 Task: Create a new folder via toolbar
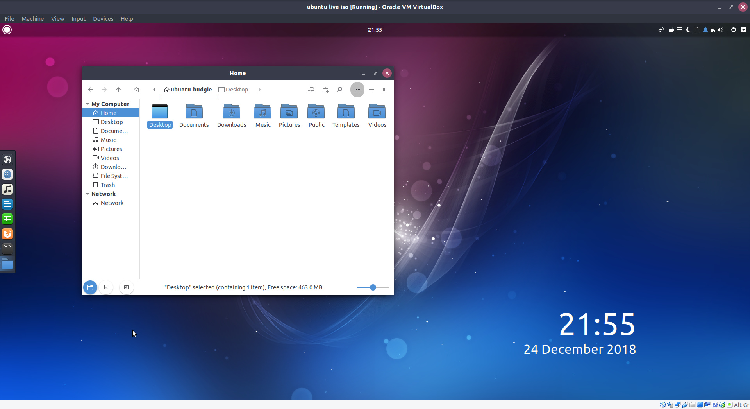(x=325, y=90)
